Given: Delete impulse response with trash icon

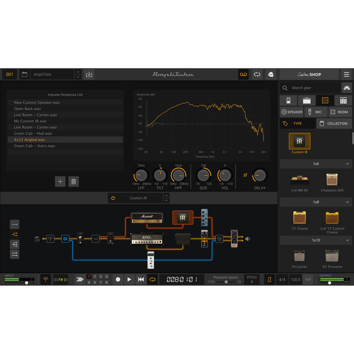Looking at the screenshot, I should click(x=73, y=181).
